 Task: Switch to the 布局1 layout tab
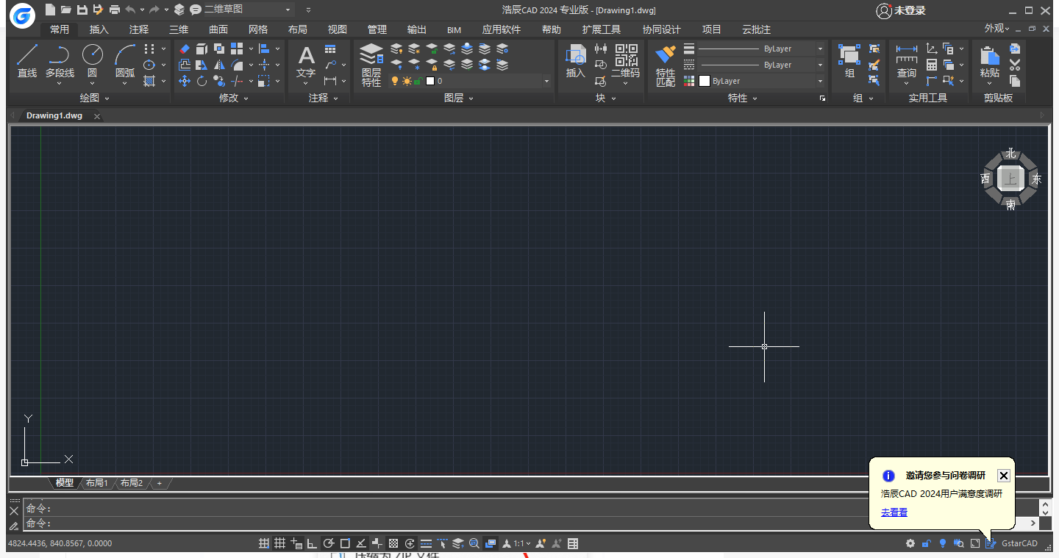coord(96,483)
